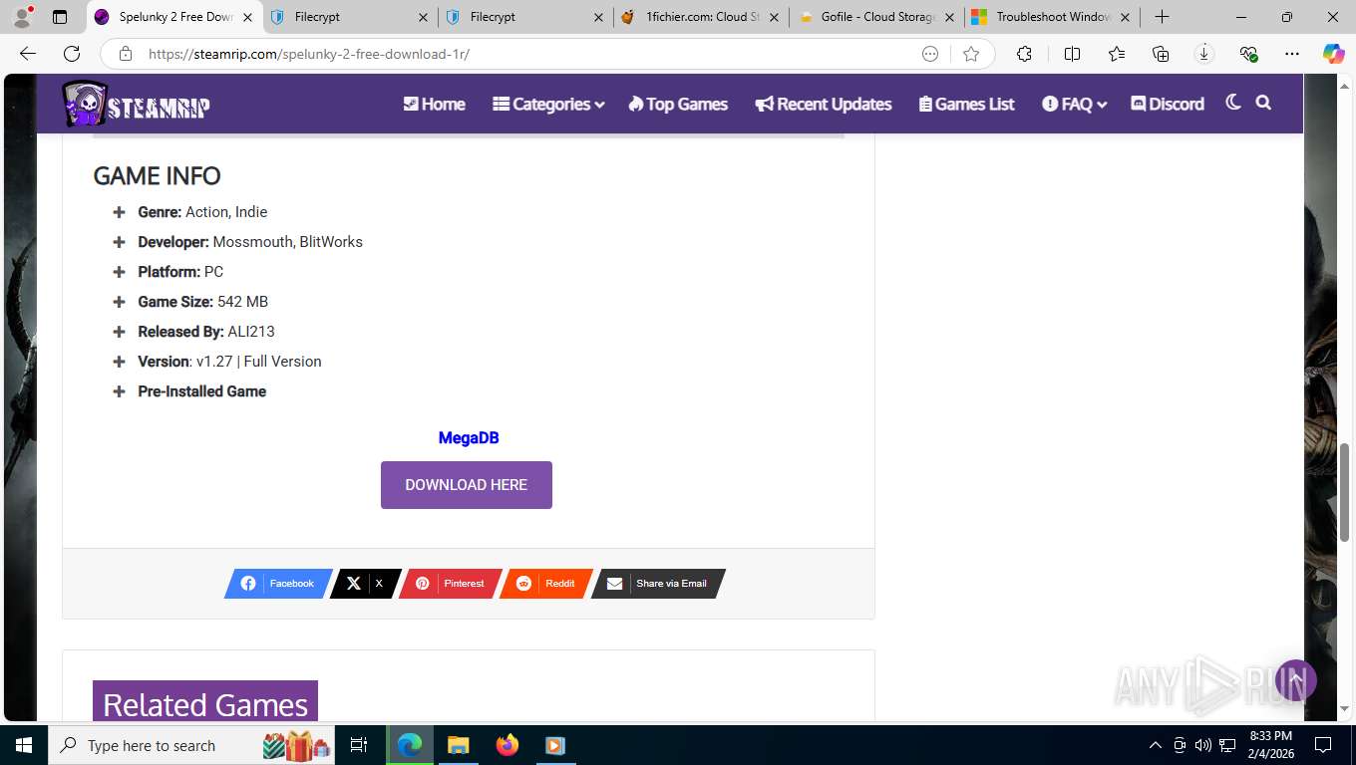The image size is (1356, 765).
Task: Open the media player taskbar icon
Action: pyautogui.click(x=555, y=745)
